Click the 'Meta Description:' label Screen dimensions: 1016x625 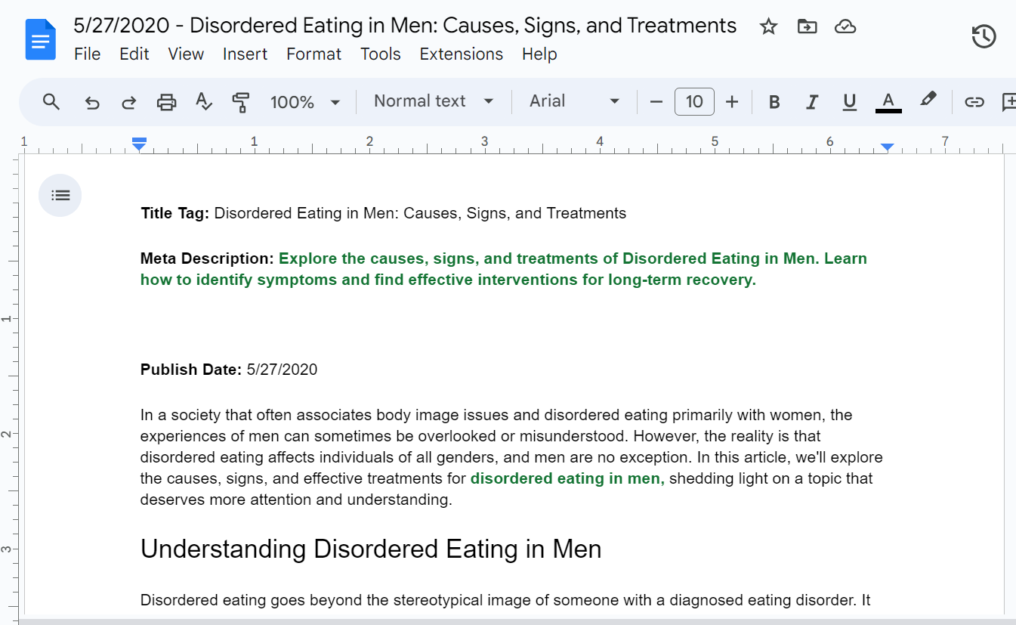207,258
